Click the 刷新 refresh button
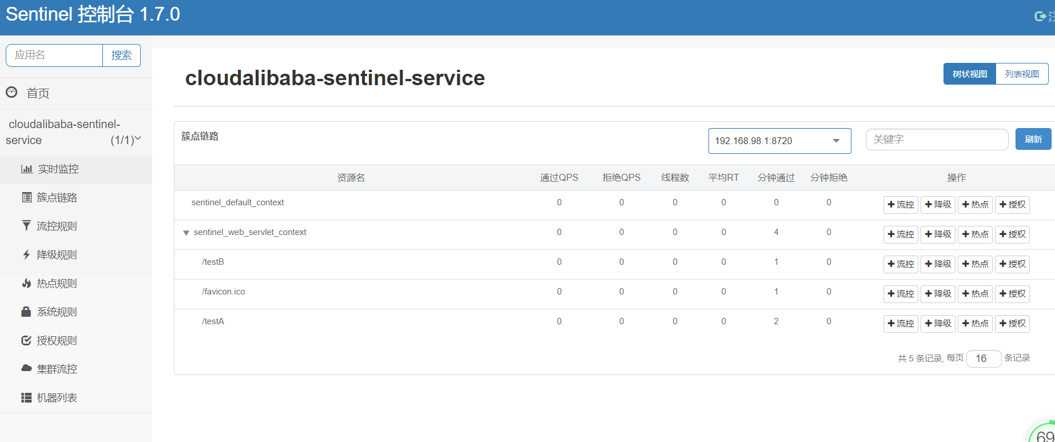1055x442 pixels. tap(1033, 139)
